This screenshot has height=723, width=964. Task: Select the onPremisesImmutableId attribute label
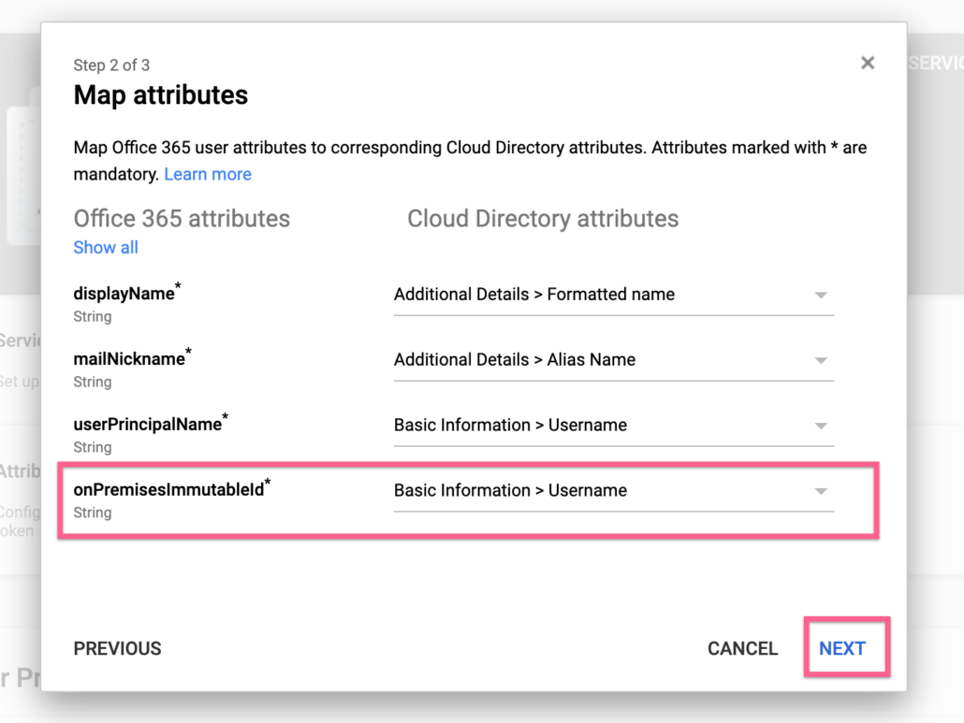coord(172,488)
